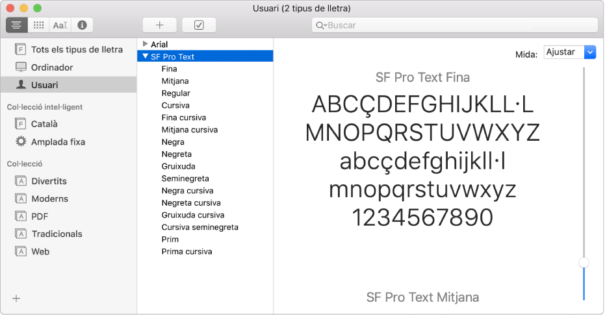This screenshot has height=316, width=607.
Task: Click the Web collection icon
Action: [21, 252]
